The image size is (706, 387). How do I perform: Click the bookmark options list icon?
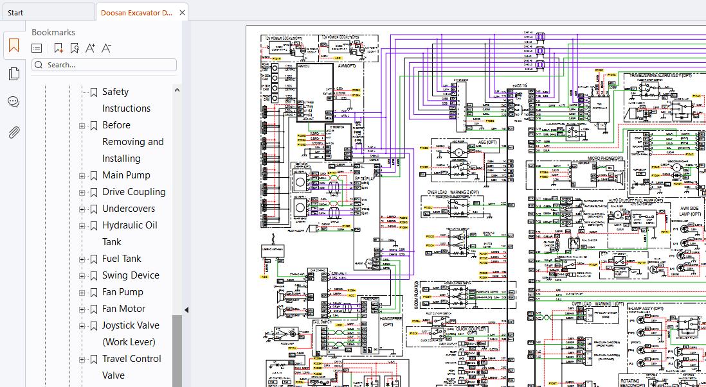click(x=37, y=48)
